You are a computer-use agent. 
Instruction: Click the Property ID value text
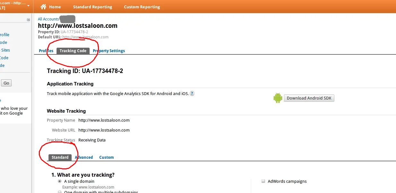tap(74, 32)
